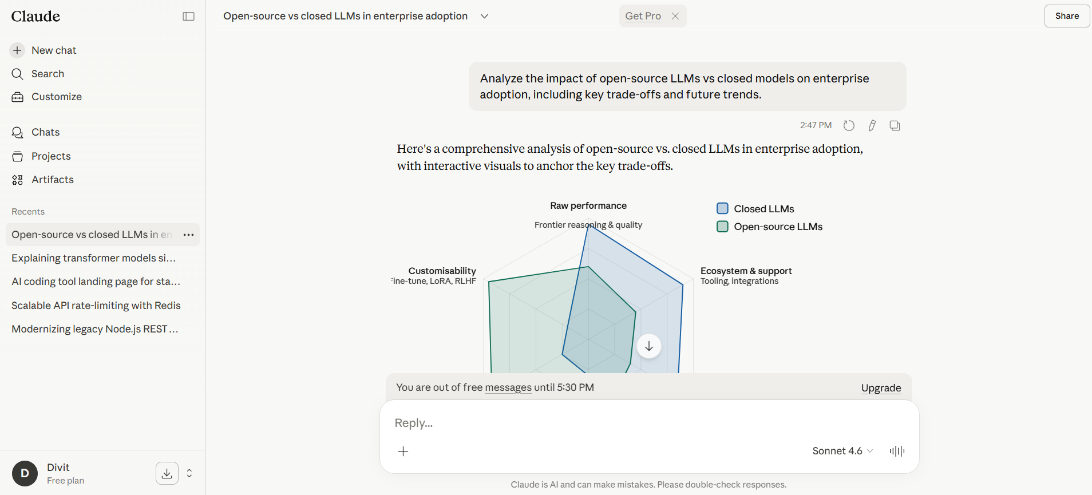Open options for the current recent chat

[x=188, y=235]
